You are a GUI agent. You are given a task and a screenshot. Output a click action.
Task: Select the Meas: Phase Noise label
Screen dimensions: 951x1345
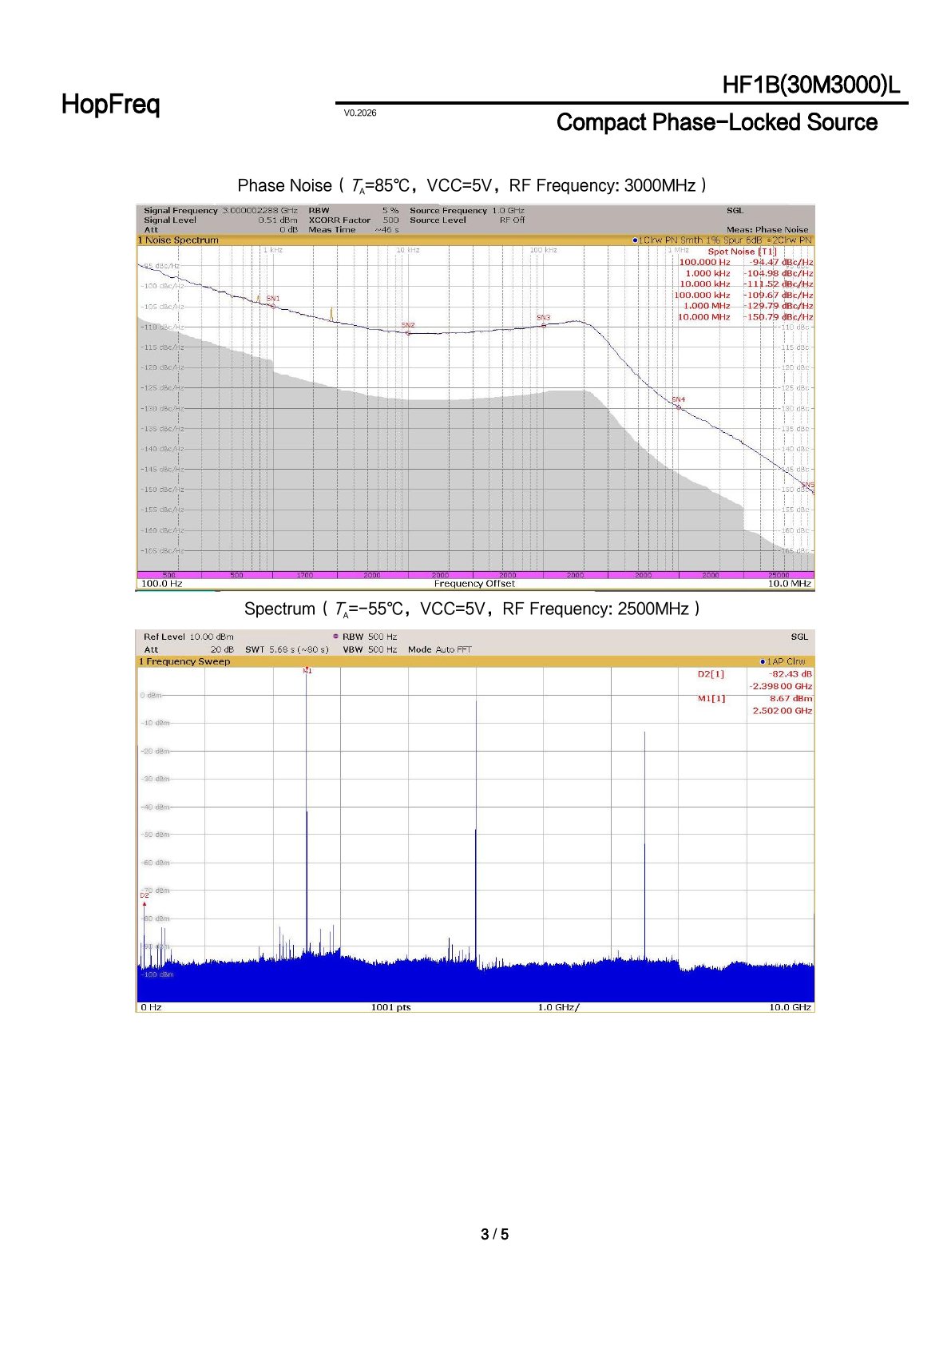pos(767,230)
